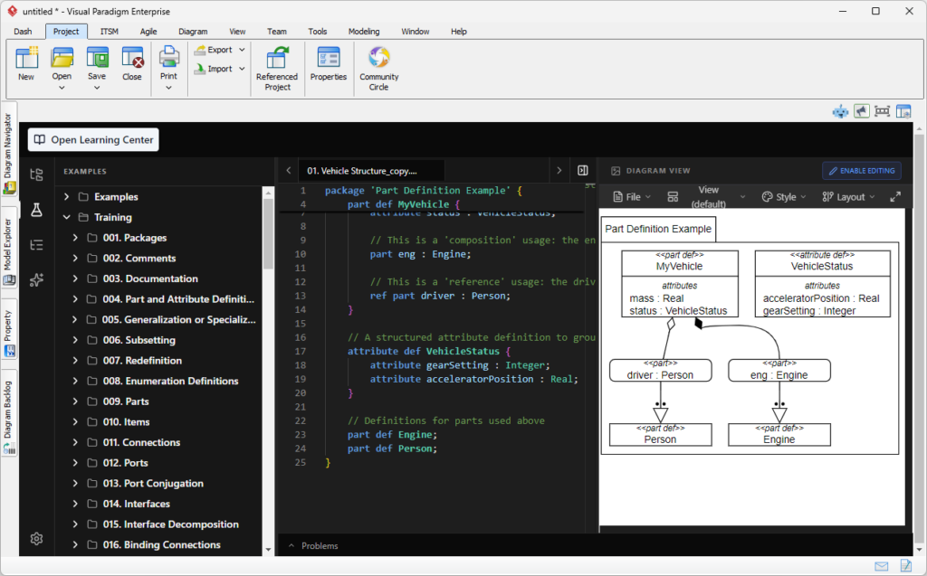This screenshot has height=576, width=927.
Task: Expand the diagram view to fullscreen
Action: pyautogui.click(x=895, y=197)
